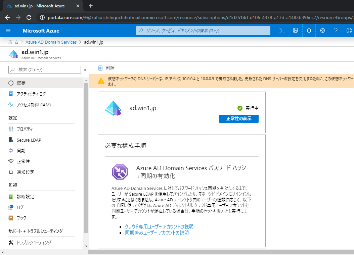Collapse the left sidebar menu
Image resolution: width=354 pixels, height=255 pixels.
coord(85,70)
